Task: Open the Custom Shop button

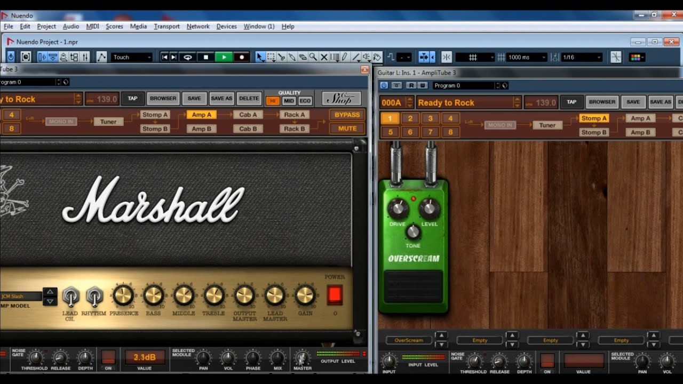Action: point(341,99)
